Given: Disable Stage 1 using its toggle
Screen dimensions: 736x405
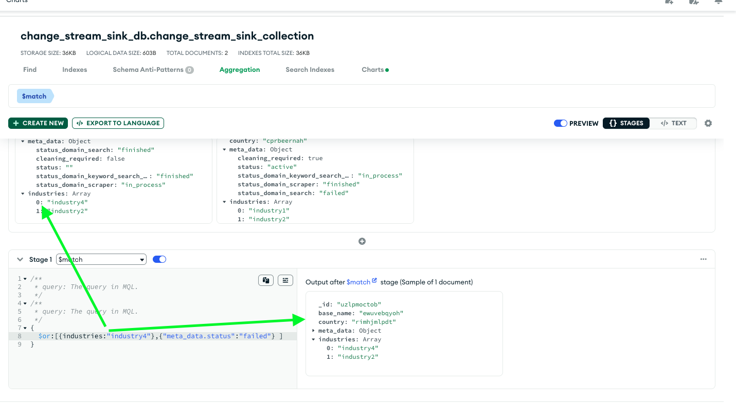Looking at the screenshot, I should (159, 259).
